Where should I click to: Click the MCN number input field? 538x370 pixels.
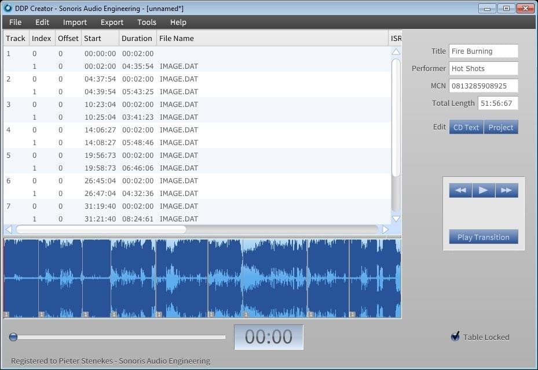tap(483, 86)
